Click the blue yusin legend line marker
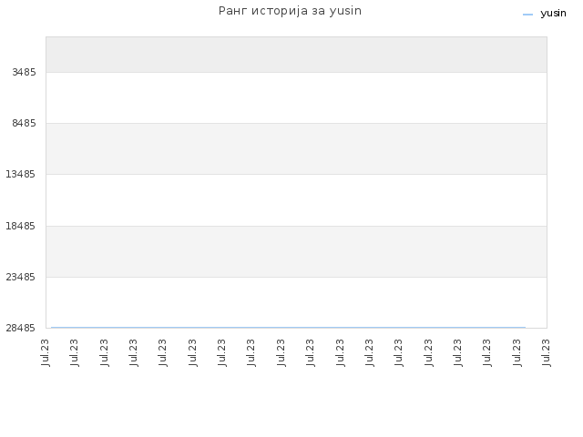This screenshot has height=437, width=583. 527,15
